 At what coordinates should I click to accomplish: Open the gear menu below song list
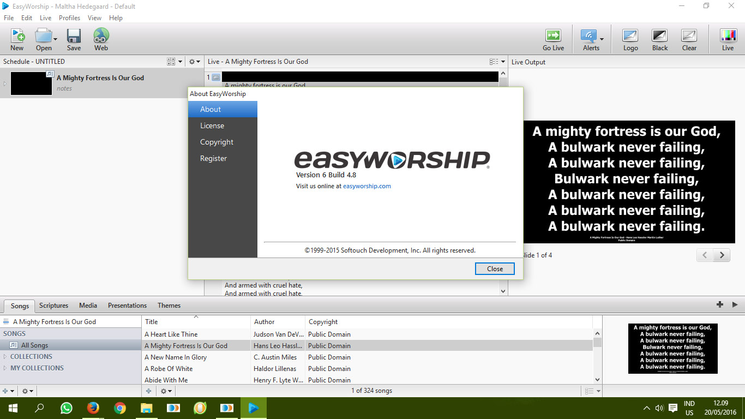tap(166, 391)
